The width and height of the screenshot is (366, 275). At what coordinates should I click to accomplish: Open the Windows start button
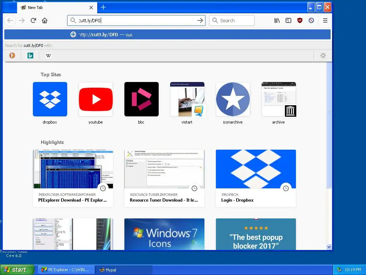point(17,270)
